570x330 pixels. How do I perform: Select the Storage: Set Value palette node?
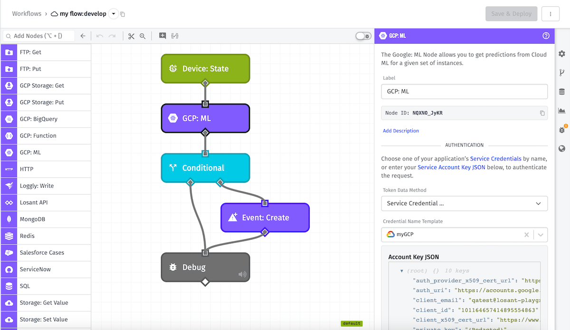coord(46,320)
